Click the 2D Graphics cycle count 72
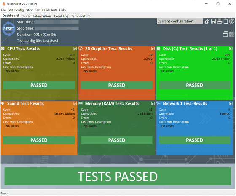The width and height of the screenshot is (236, 196). (151, 55)
